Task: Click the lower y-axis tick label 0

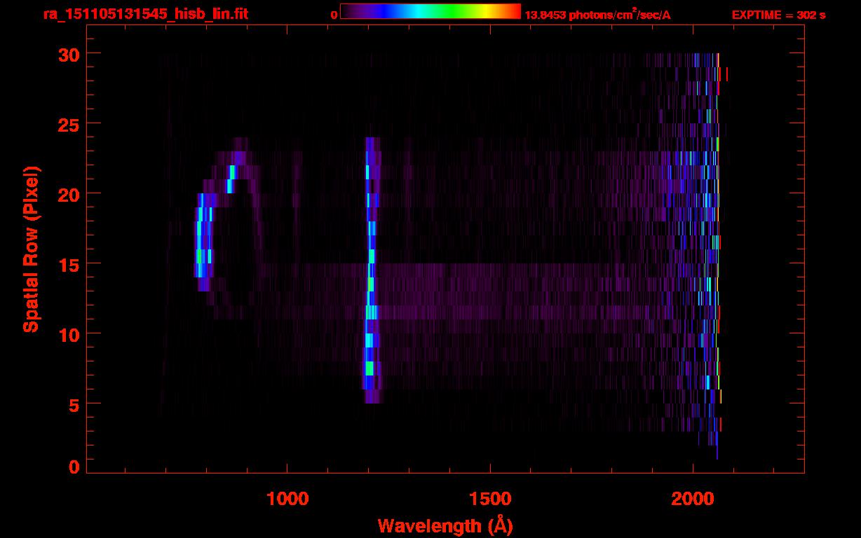Action: [73, 467]
